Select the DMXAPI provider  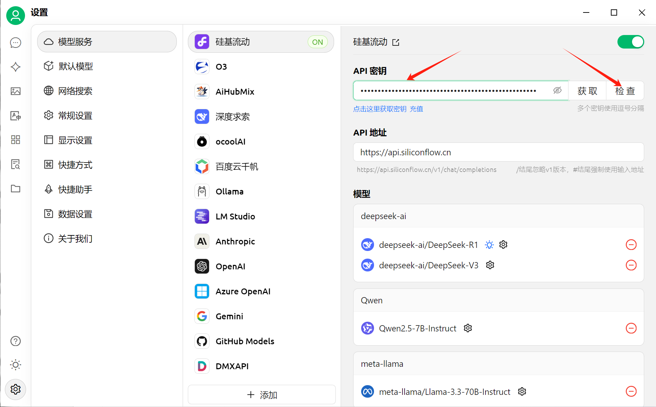(x=261, y=366)
